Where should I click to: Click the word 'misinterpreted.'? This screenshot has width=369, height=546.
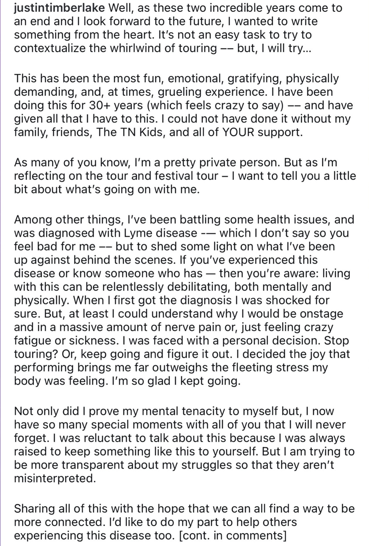(x=55, y=478)
